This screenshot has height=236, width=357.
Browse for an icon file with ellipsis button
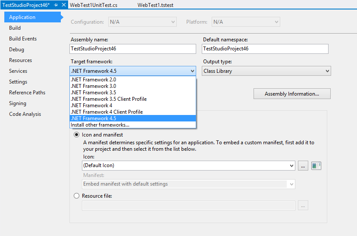303,165
